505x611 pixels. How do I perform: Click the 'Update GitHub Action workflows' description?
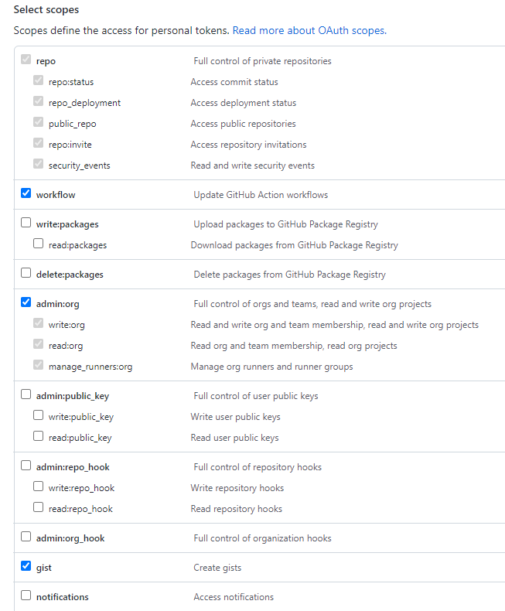261,195
